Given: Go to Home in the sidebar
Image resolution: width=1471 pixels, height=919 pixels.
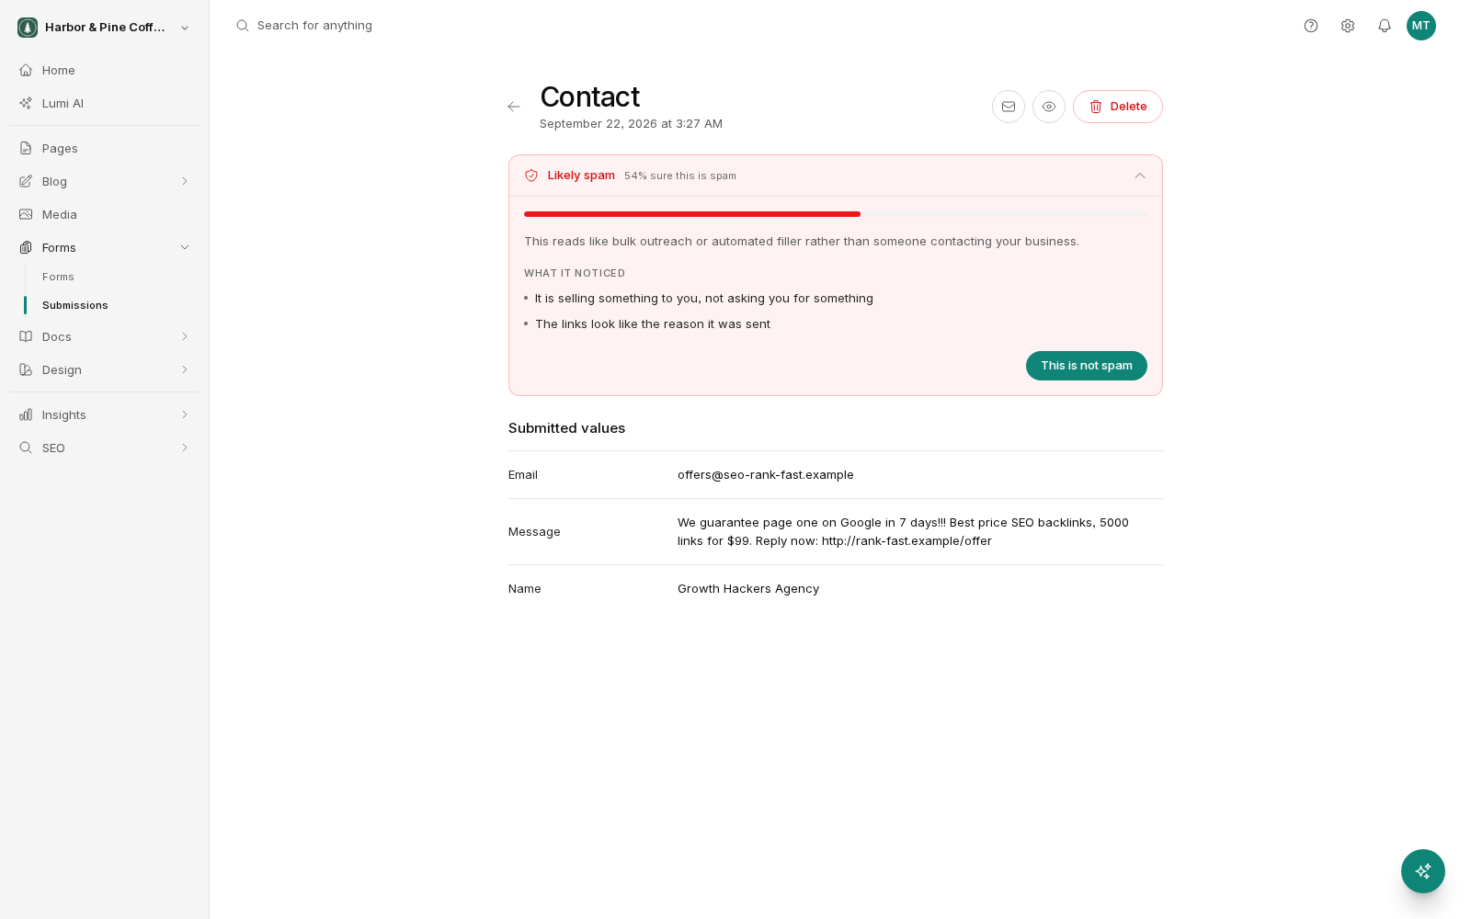Looking at the screenshot, I should [104, 70].
